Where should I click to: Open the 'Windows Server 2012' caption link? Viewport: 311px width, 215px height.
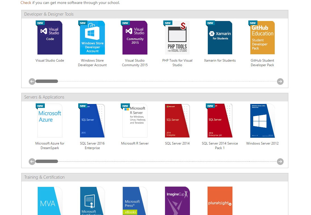click(263, 143)
